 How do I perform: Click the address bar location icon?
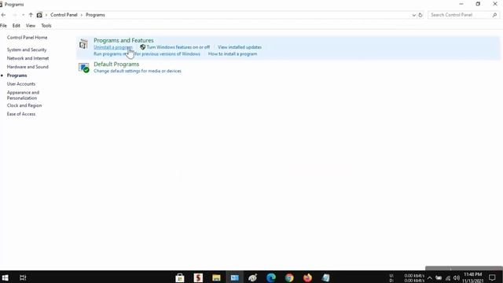(39, 15)
